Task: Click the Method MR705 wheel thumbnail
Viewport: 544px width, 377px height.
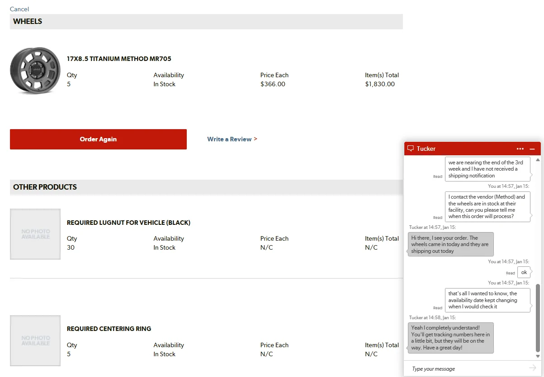Action: click(x=35, y=70)
